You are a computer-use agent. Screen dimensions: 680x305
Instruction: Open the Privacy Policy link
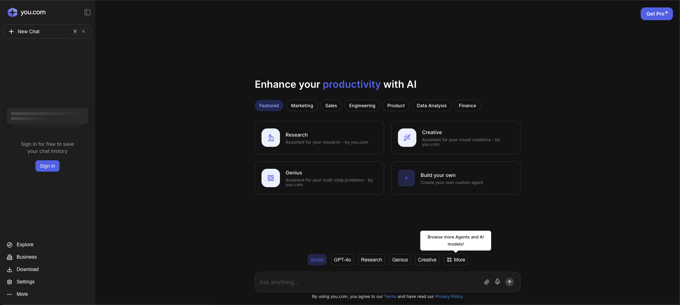pos(449,297)
